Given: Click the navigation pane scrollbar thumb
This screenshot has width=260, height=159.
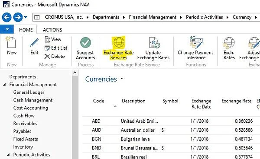Looking at the screenshot, I should click(75, 118).
